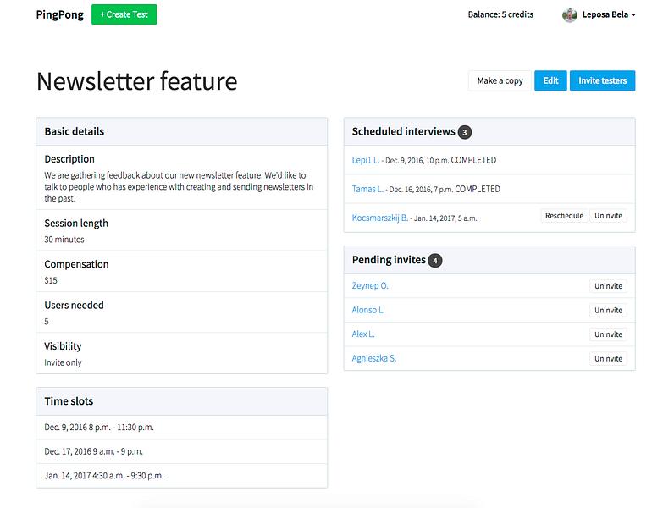Uninvite Alonso L.
The height and width of the screenshot is (508, 663).
(609, 310)
